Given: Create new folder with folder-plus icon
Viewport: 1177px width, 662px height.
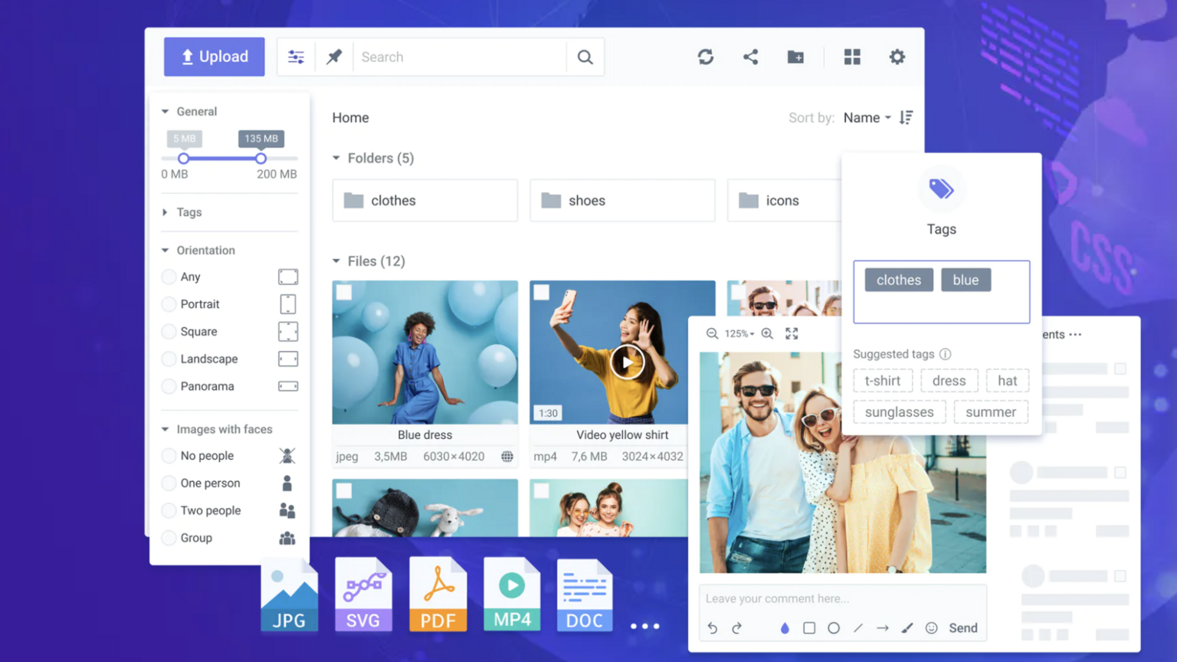Looking at the screenshot, I should [x=795, y=57].
